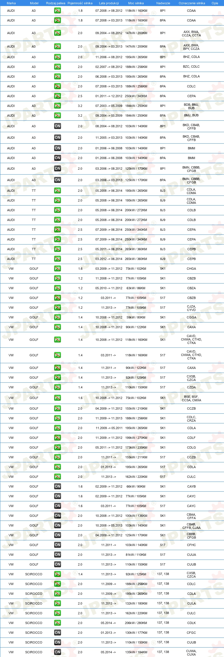Click PB icon in Audi TT 8J3 CEPB row
Viewport: 224px width, 657px height.
(58, 249)
